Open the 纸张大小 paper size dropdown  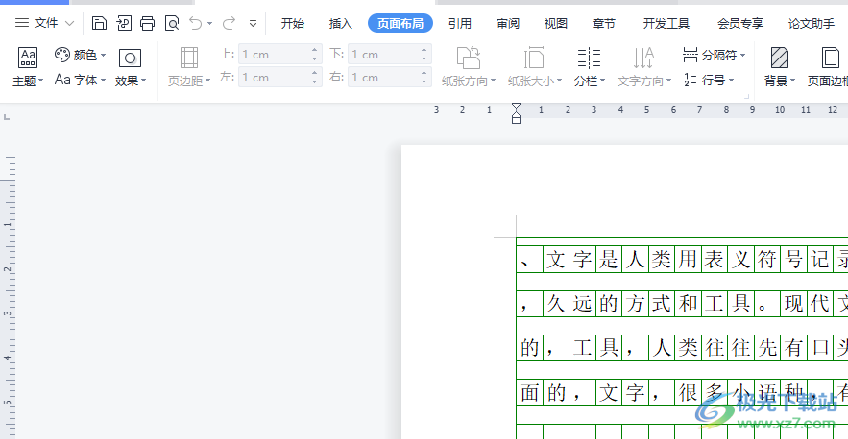click(534, 67)
